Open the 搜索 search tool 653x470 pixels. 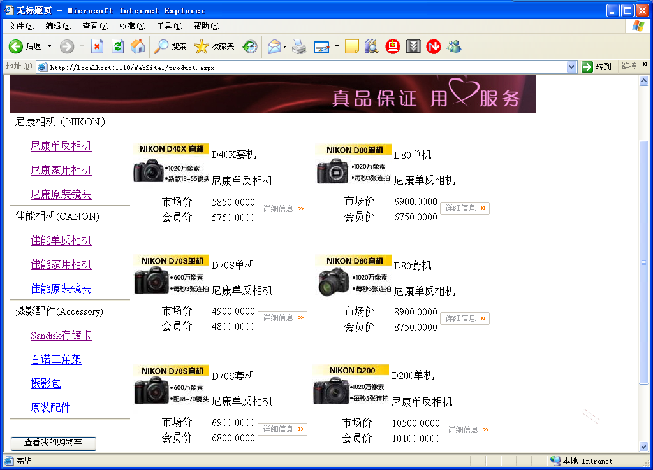170,46
